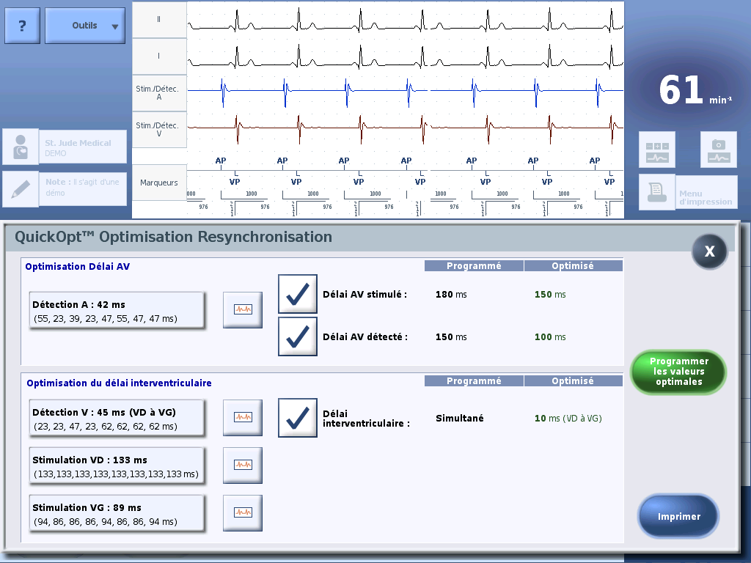Viewport: 751px width, 563px height.
Task: Open the Outils dropdown menu
Action: pos(84,26)
